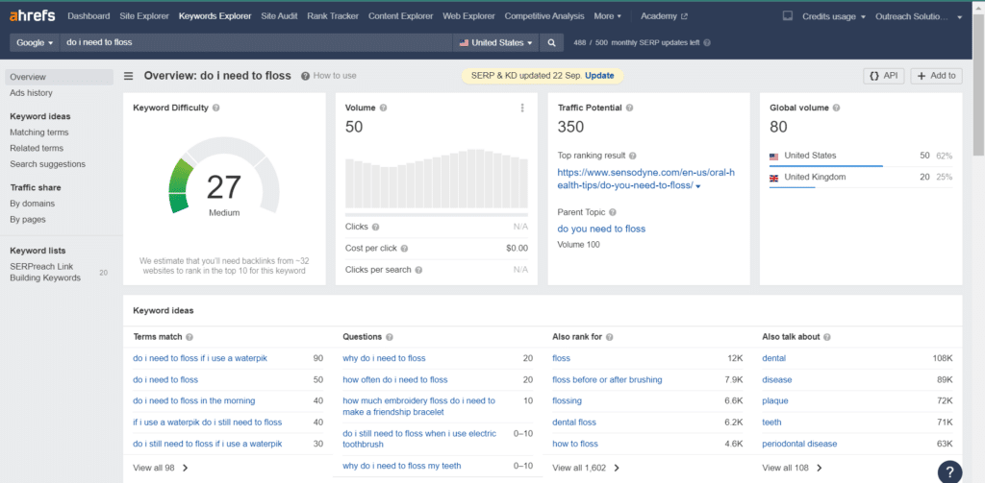The width and height of the screenshot is (985, 483).
Task: Open Credits usage dropdown
Action: pyautogui.click(x=834, y=16)
